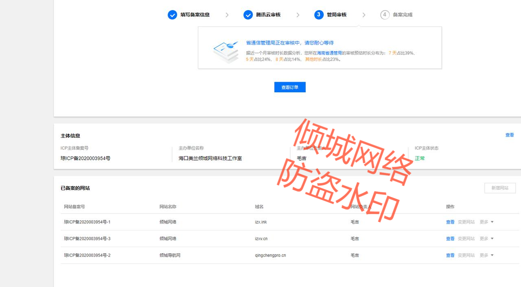The height and width of the screenshot is (287, 521).
Task: Select the 备案完成 step label
Action: click(403, 15)
